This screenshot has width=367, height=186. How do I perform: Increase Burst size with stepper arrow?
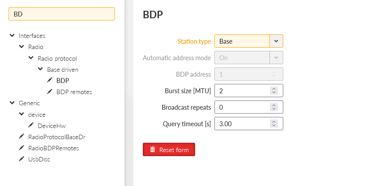[x=274, y=89]
